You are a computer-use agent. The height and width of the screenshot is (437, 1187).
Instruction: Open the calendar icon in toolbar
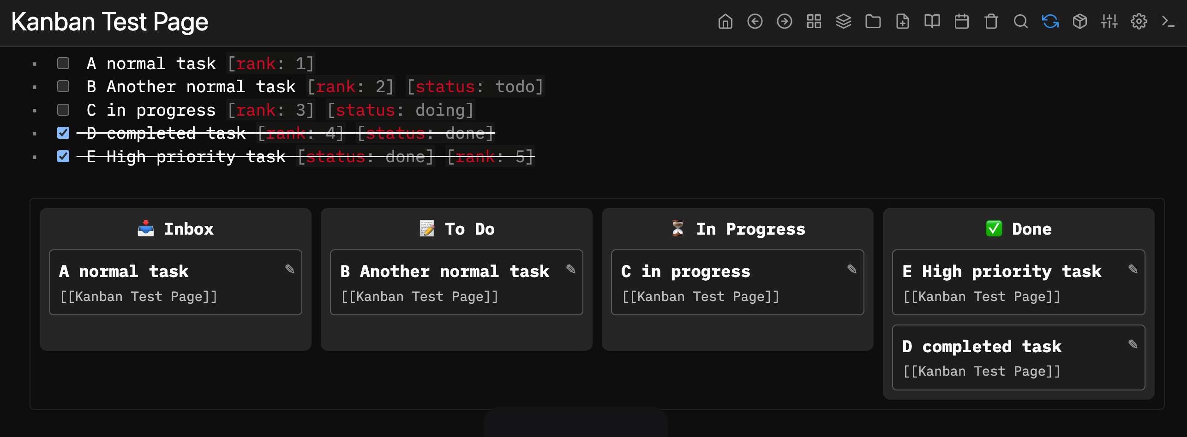961,22
